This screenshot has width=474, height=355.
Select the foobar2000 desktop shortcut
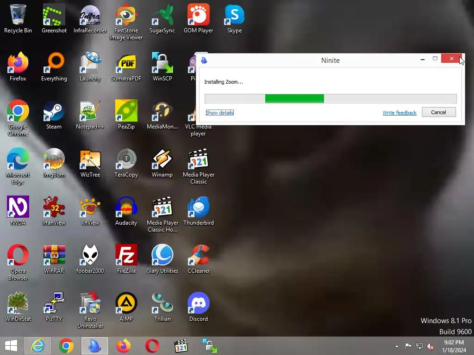point(90,259)
